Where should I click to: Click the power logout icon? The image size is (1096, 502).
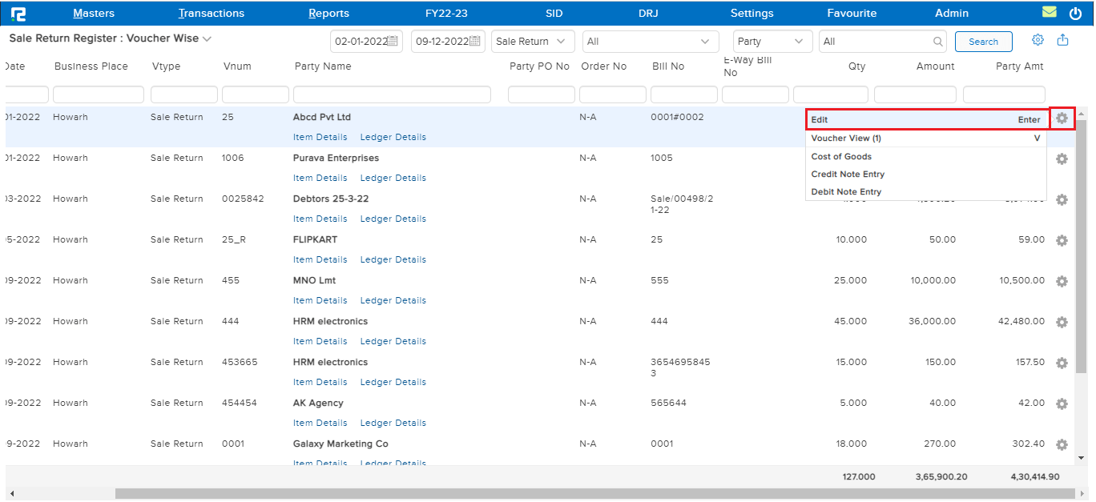click(1075, 14)
